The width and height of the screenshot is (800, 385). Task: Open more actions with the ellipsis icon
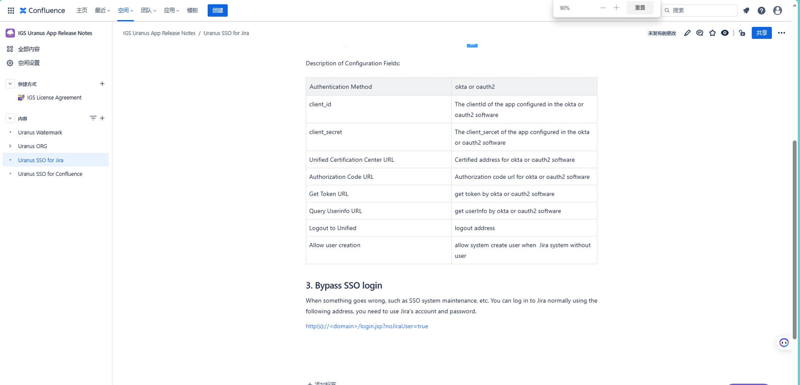pos(782,33)
